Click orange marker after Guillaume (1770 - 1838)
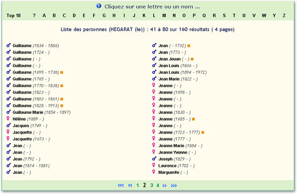The height and width of the screenshot is (194, 297). tap(62, 86)
